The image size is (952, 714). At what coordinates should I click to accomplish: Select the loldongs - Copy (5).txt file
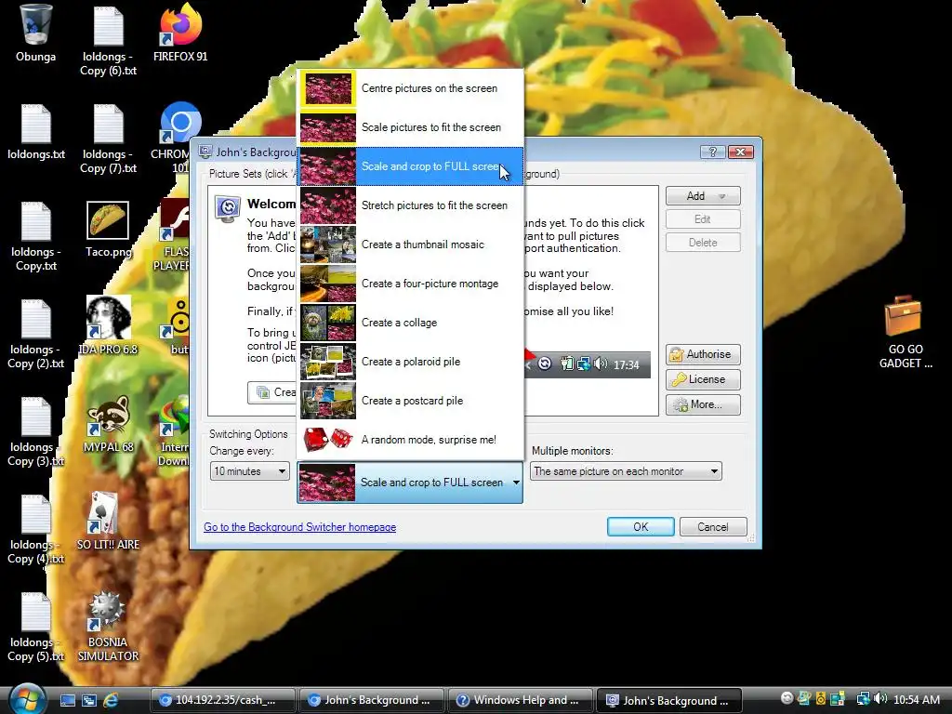click(x=36, y=627)
